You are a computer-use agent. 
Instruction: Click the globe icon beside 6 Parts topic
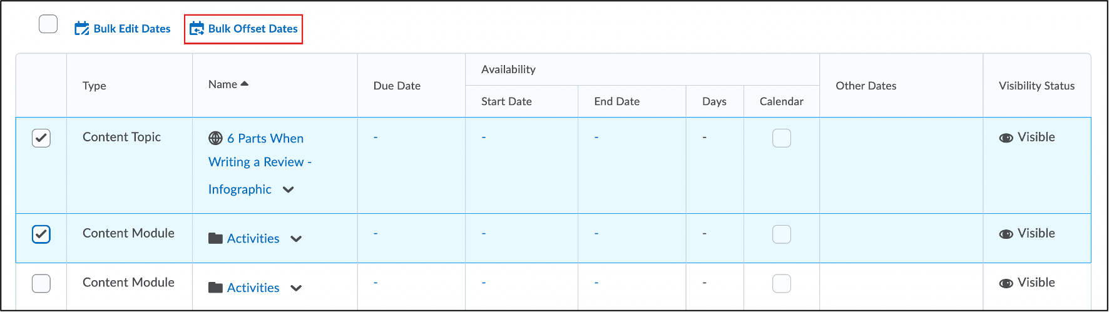point(215,138)
